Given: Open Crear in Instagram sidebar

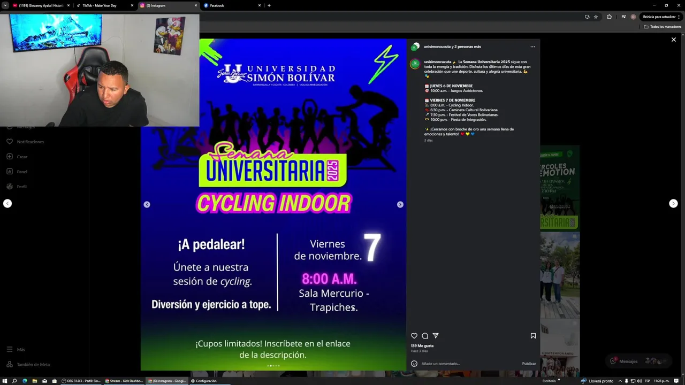Looking at the screenshot, I should coord(17,157).
